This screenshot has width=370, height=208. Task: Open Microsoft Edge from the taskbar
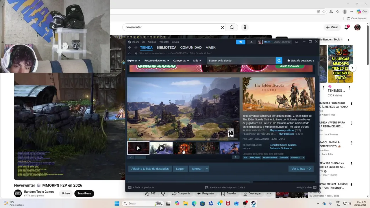click(x=194, y=203)
